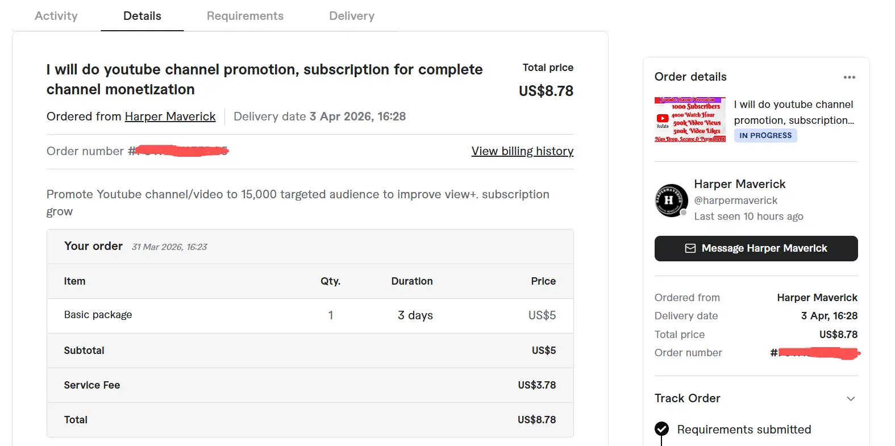The image size is (895, 446).
Task: Click the main gig title heading
Action: tap(264, 80)
